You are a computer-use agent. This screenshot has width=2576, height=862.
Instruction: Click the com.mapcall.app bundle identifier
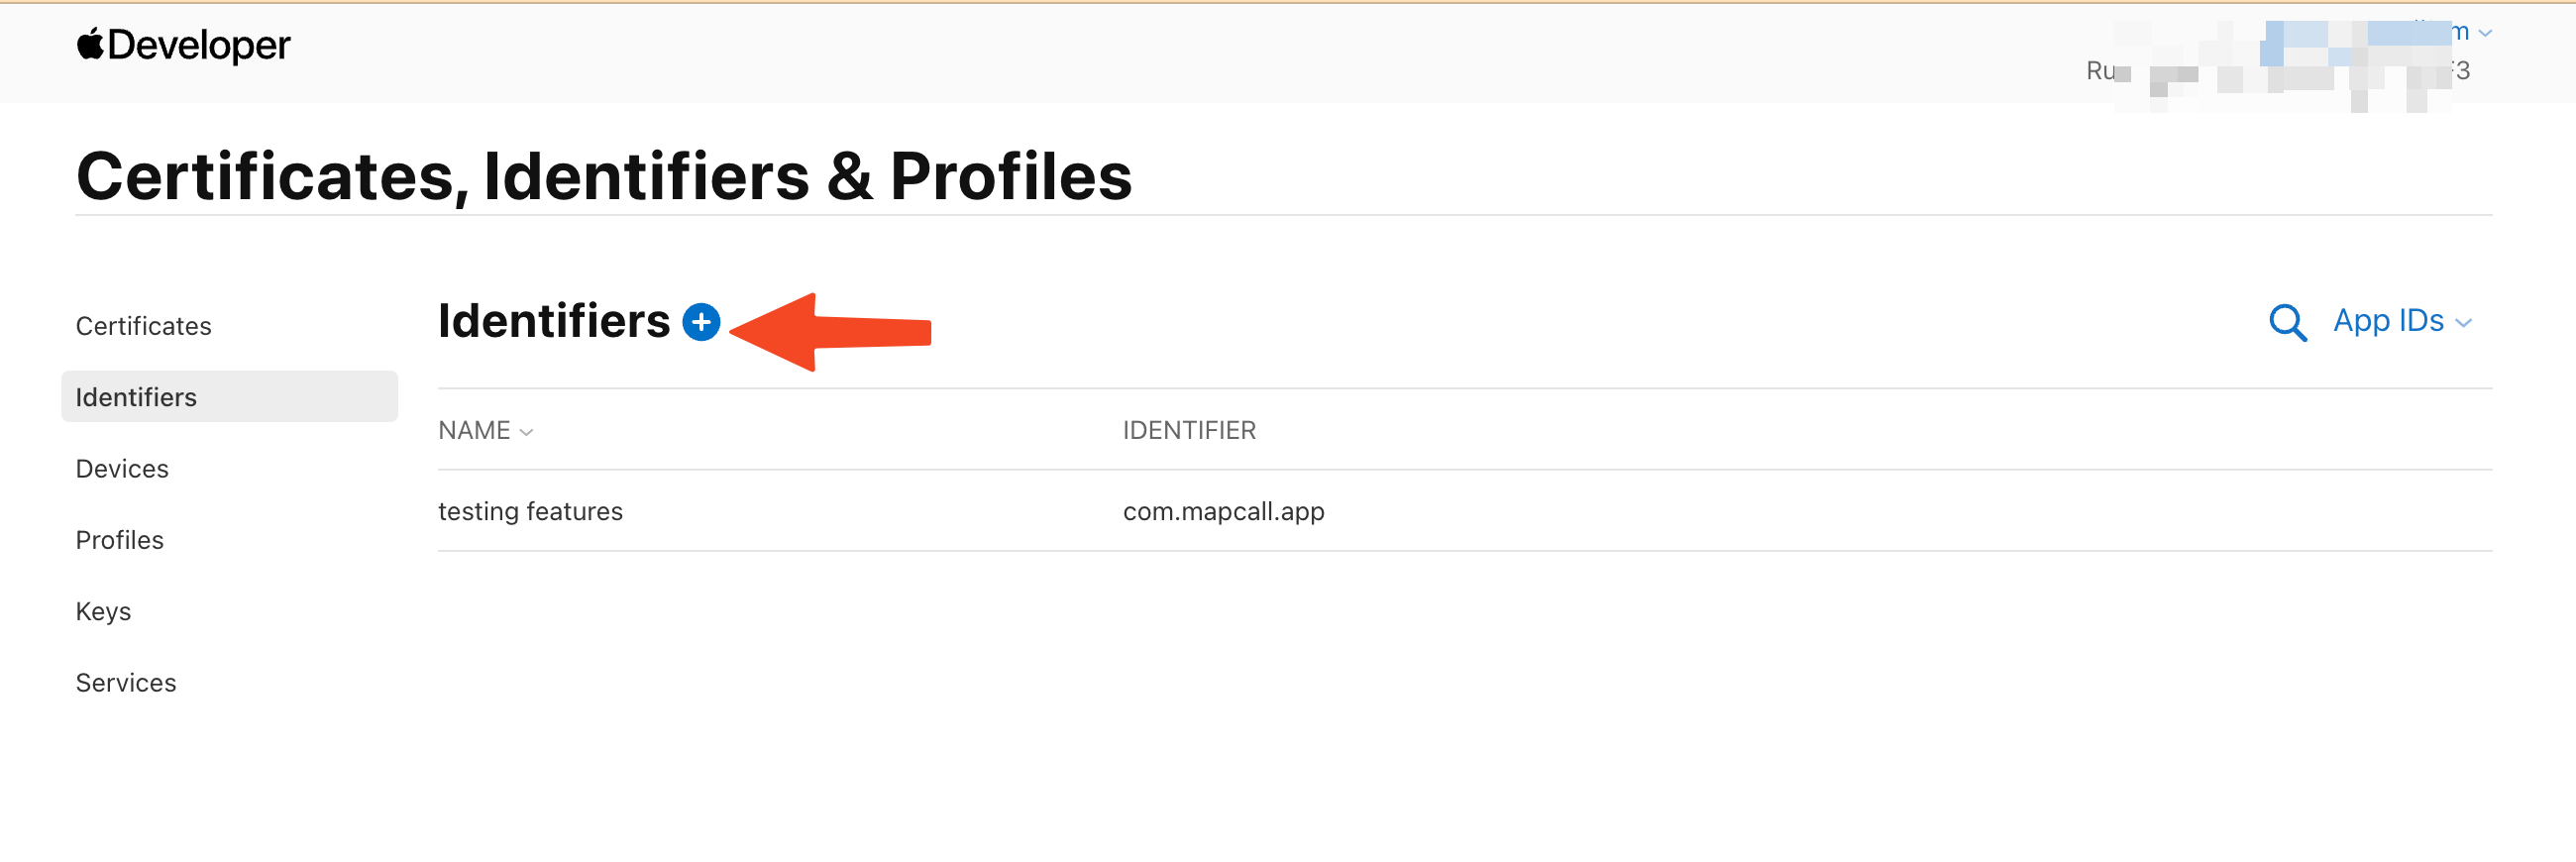coord(1223,511)
